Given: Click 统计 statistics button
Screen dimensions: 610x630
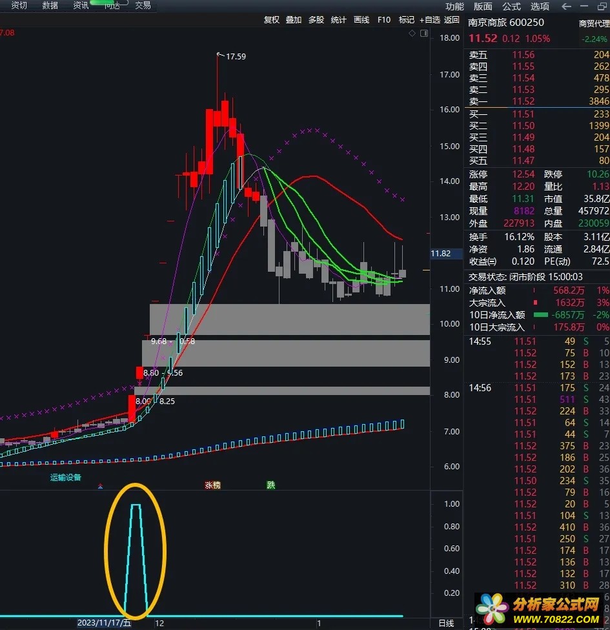Looking at the screenshot, I should (338, 19).
